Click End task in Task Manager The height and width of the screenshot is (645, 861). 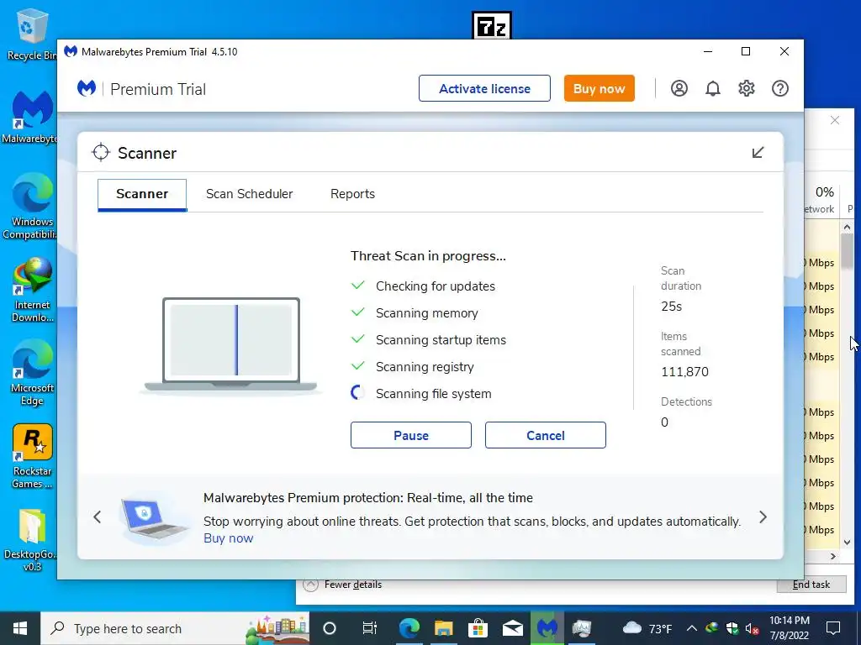tap(811, 585)
